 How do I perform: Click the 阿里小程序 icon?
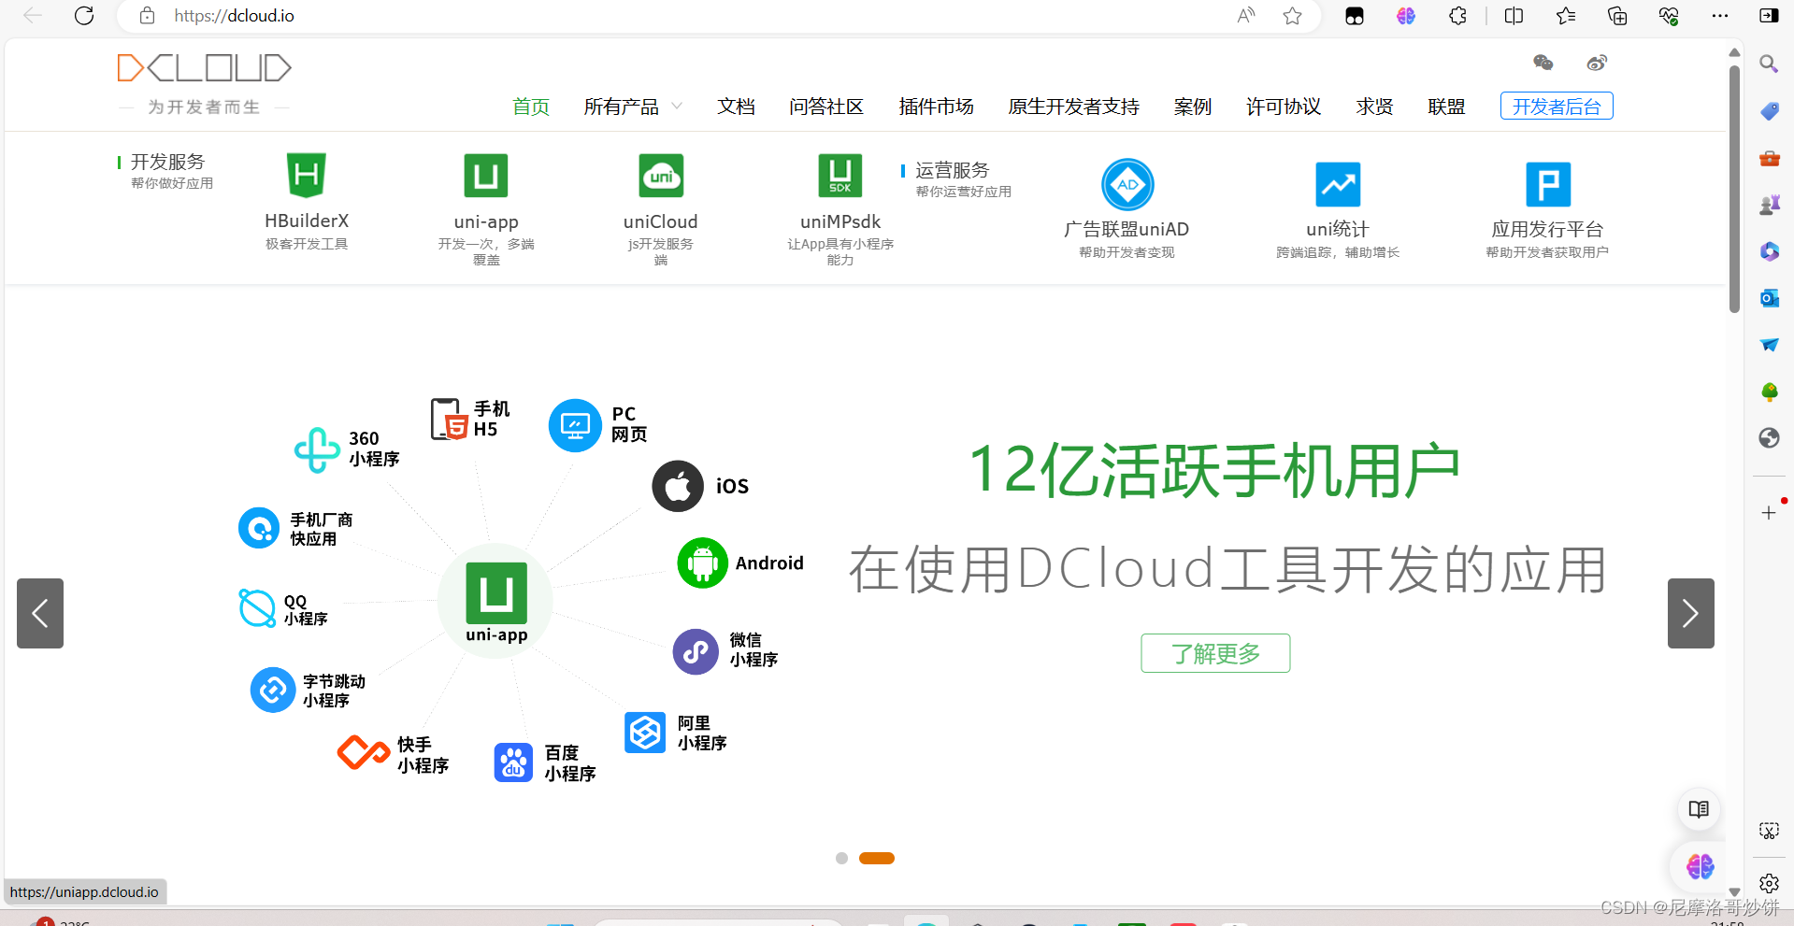click(x=645, y=733)
